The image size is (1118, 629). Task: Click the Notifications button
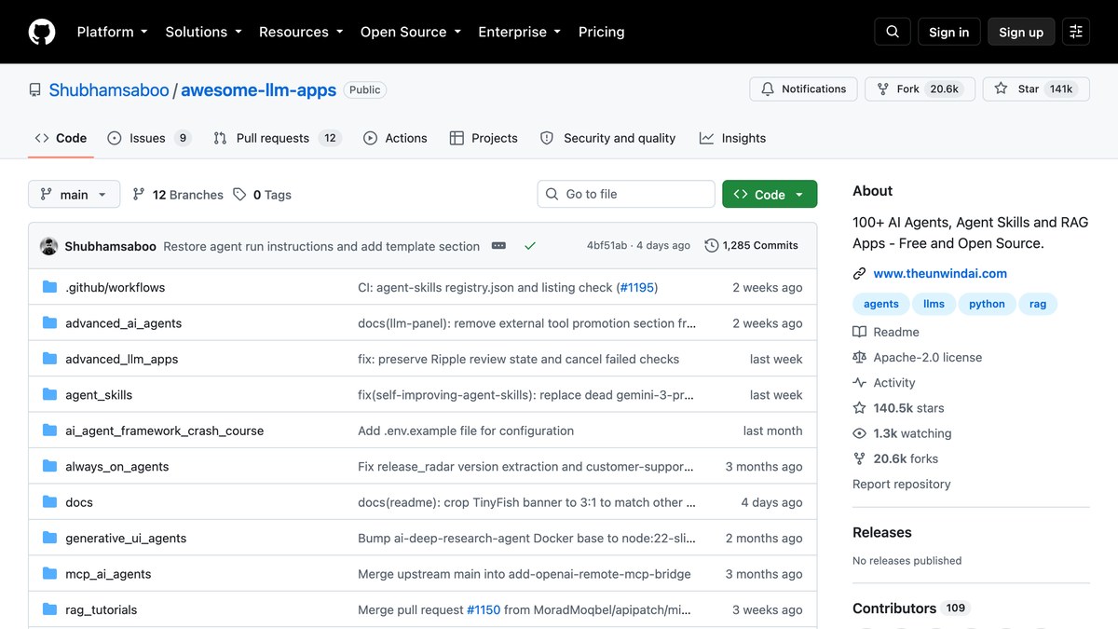coord(803,89)
